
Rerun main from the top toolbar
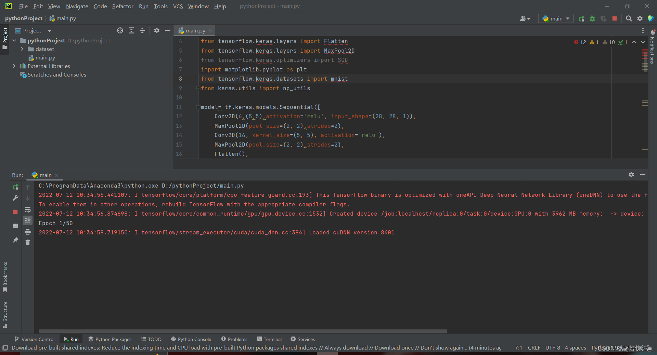click(x=581, y=18)
